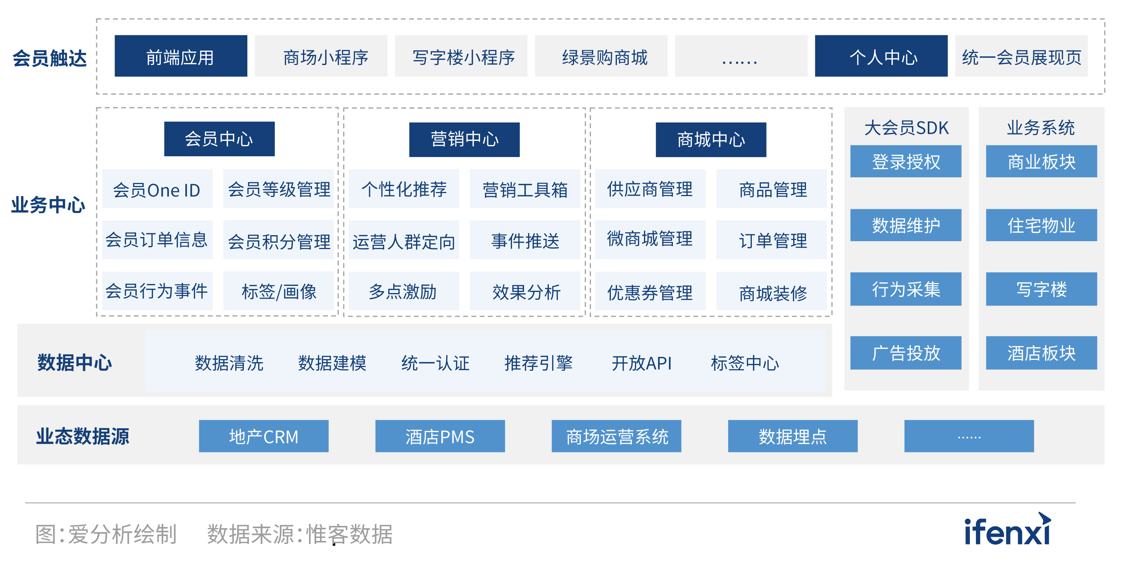The width and height of the screenshot is (1121, 571).
Task: Click the 地产CRM data source box
Action: click(263, 436)
